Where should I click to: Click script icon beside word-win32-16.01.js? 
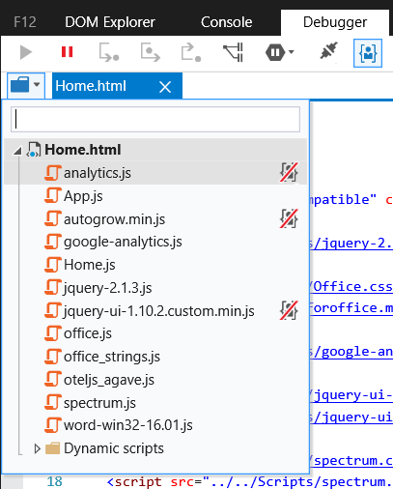coord(53,425)
